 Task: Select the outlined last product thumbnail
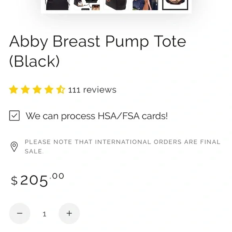pyautogui.click(x=175, y=5)
